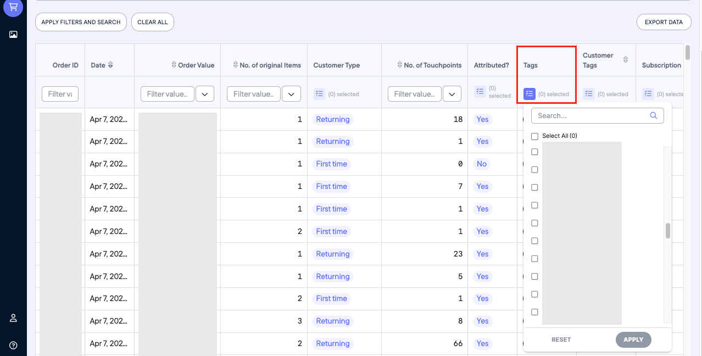The height and width of the screenshot is (356, 702).
Task: Click the touchpoints value 8
Action: (x=460, y=321)
